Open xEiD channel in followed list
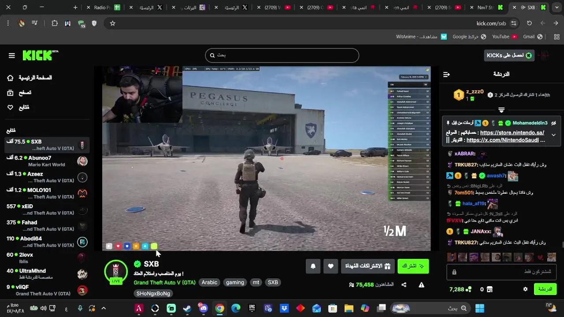564x317 pixels. (47, 210)
